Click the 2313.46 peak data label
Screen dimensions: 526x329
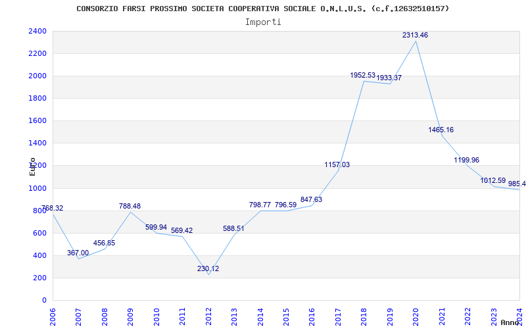tap(415, 35)
